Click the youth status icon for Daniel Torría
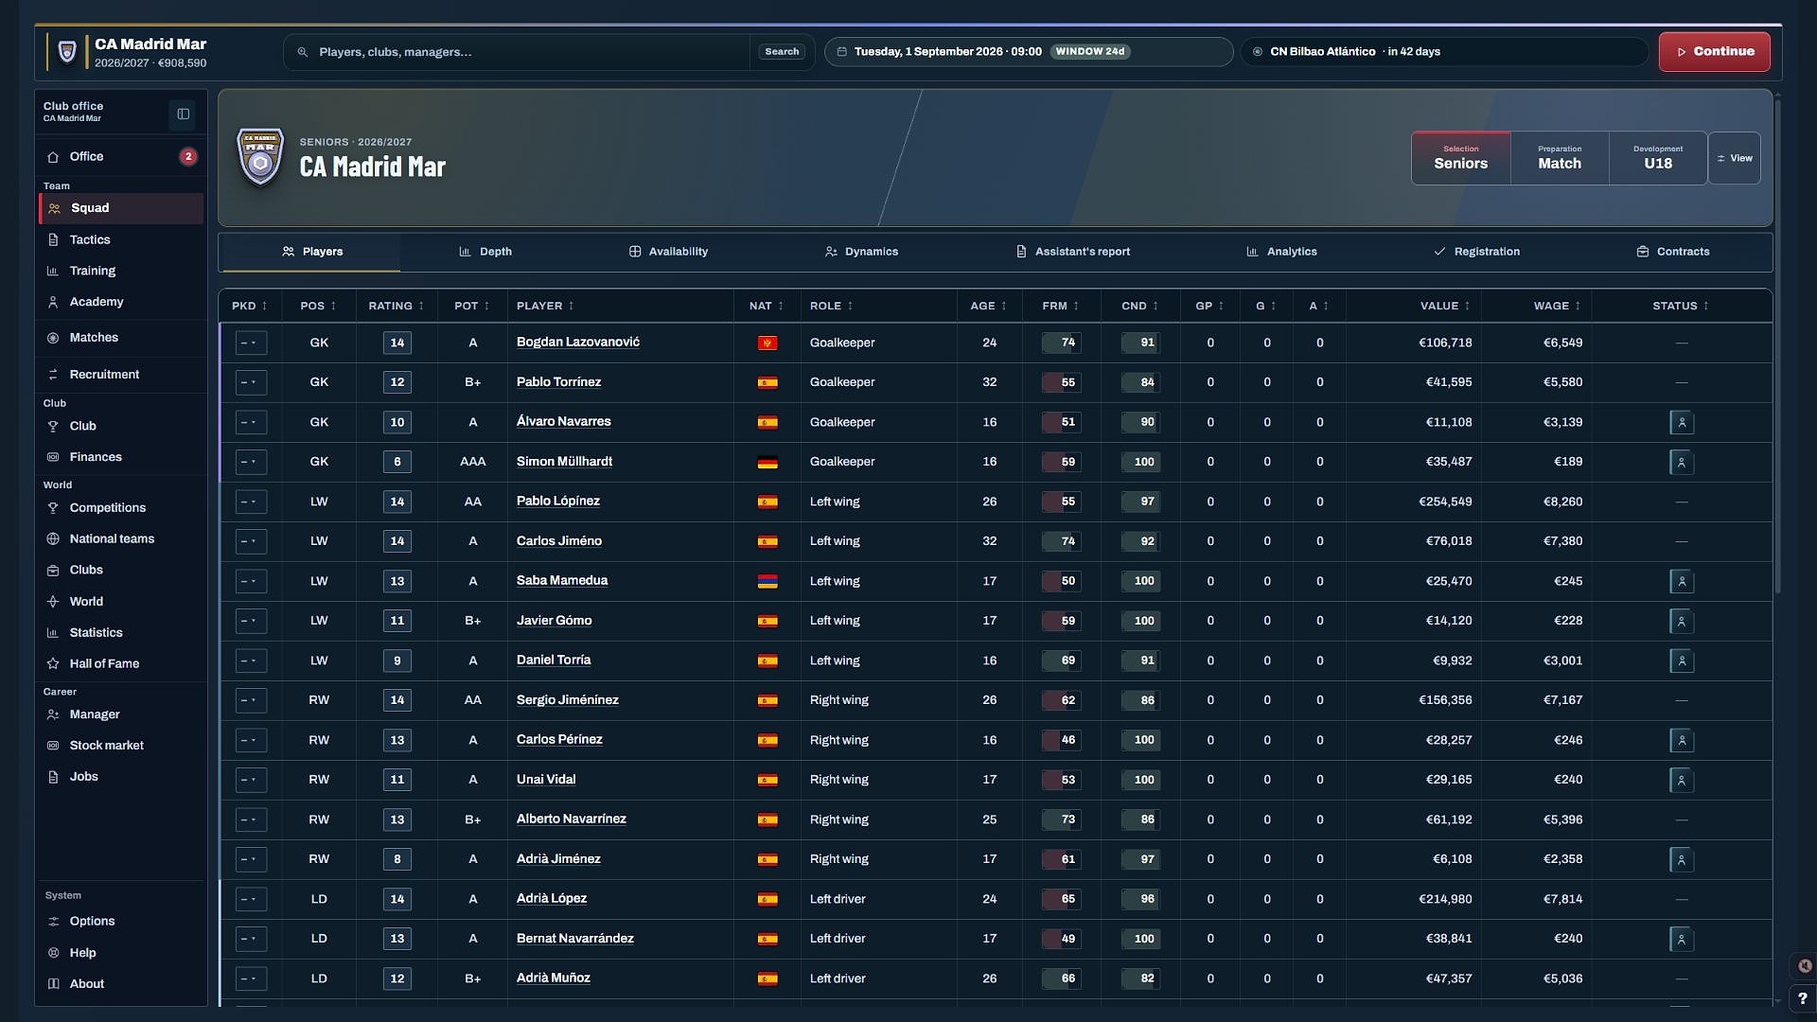The width and height of the screenshot is (1817, 1022). (x=1682, y=661)
